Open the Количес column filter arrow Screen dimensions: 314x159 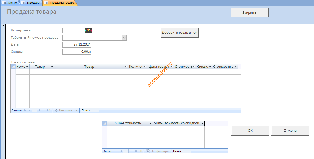[145, 67]
